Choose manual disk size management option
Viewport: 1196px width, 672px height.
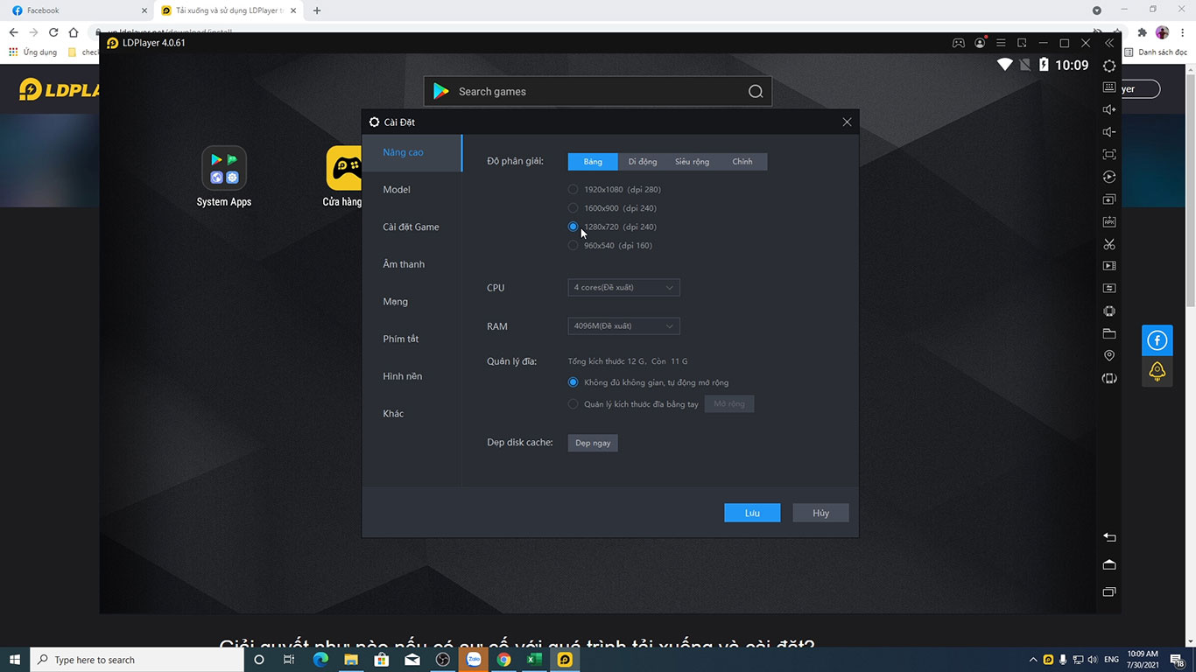(x=573, y=404)
